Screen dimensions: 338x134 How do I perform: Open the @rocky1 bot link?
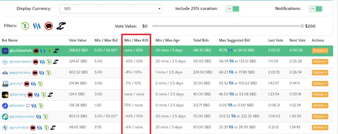[16, 83]
